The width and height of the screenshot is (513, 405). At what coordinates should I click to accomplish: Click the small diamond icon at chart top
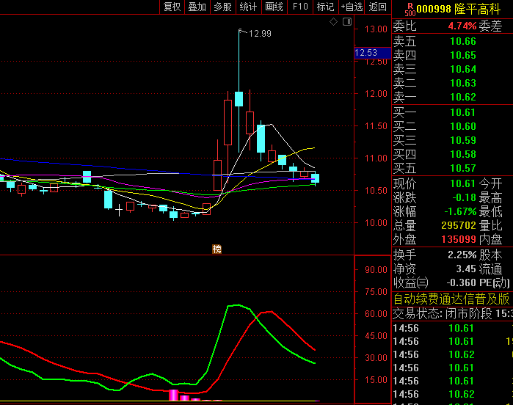click(333, 22)
